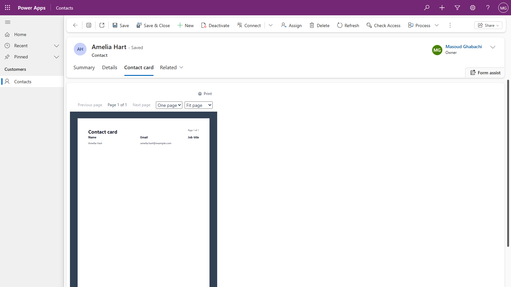Viewport: 511px width, 287px height.
Task: Open record in new window icon
Action: (x=102, y=25)
